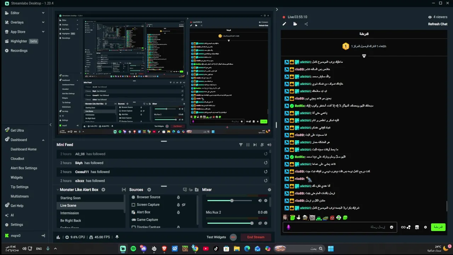Viewport: 453px width, 255px height.
Task: Mute the first mixer audio channel
Action: point(260,200)
